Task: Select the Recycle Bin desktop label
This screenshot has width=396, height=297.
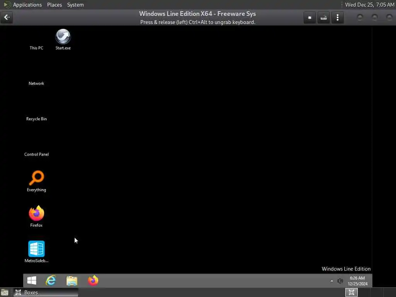Action: pyautogui.click(x=36, y=119)
